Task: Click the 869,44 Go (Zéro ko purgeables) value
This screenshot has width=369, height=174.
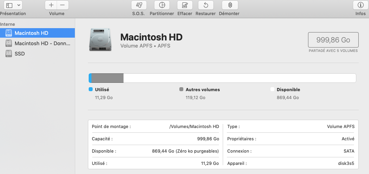Action: [x=185, y=151]
